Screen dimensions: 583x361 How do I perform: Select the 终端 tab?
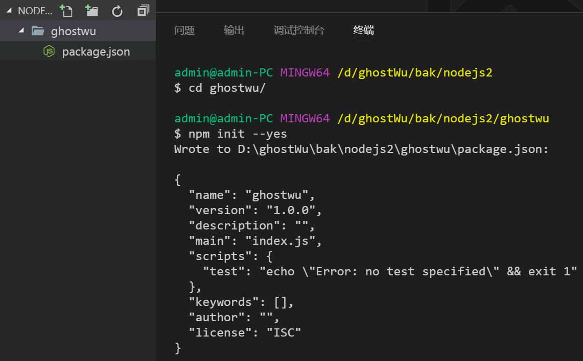[363, 31]
